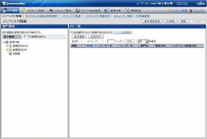The width and height of the screenshot is (207, 139).
Task: Open the 管理台帳 tab
Action: (x=112, y=10)
